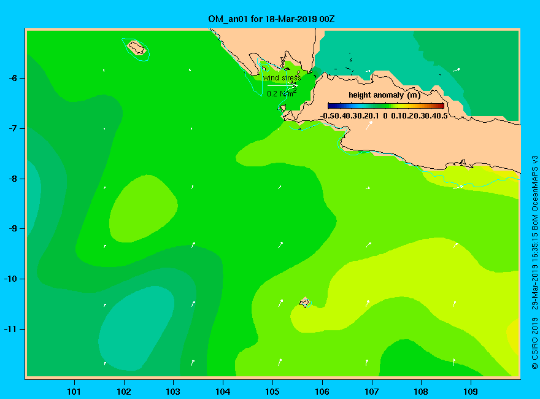Click the 108 longitude axis label
The width and height of the screenshot is (540, 399).
[x=421, y=392]
